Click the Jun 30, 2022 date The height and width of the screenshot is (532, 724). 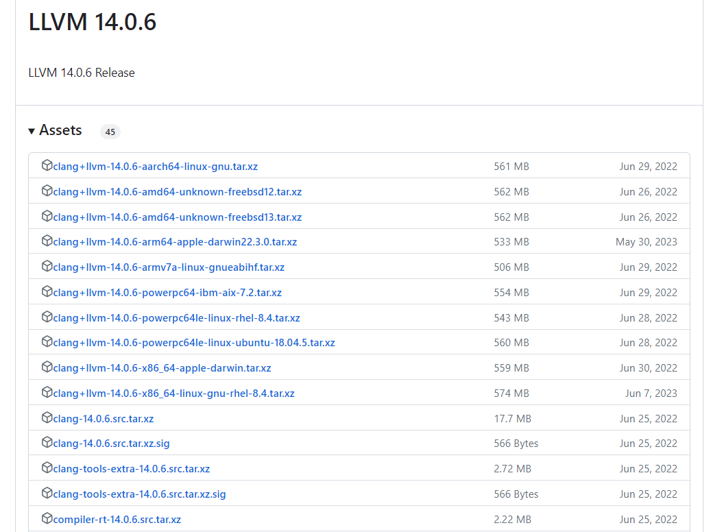tap(649, 368)
